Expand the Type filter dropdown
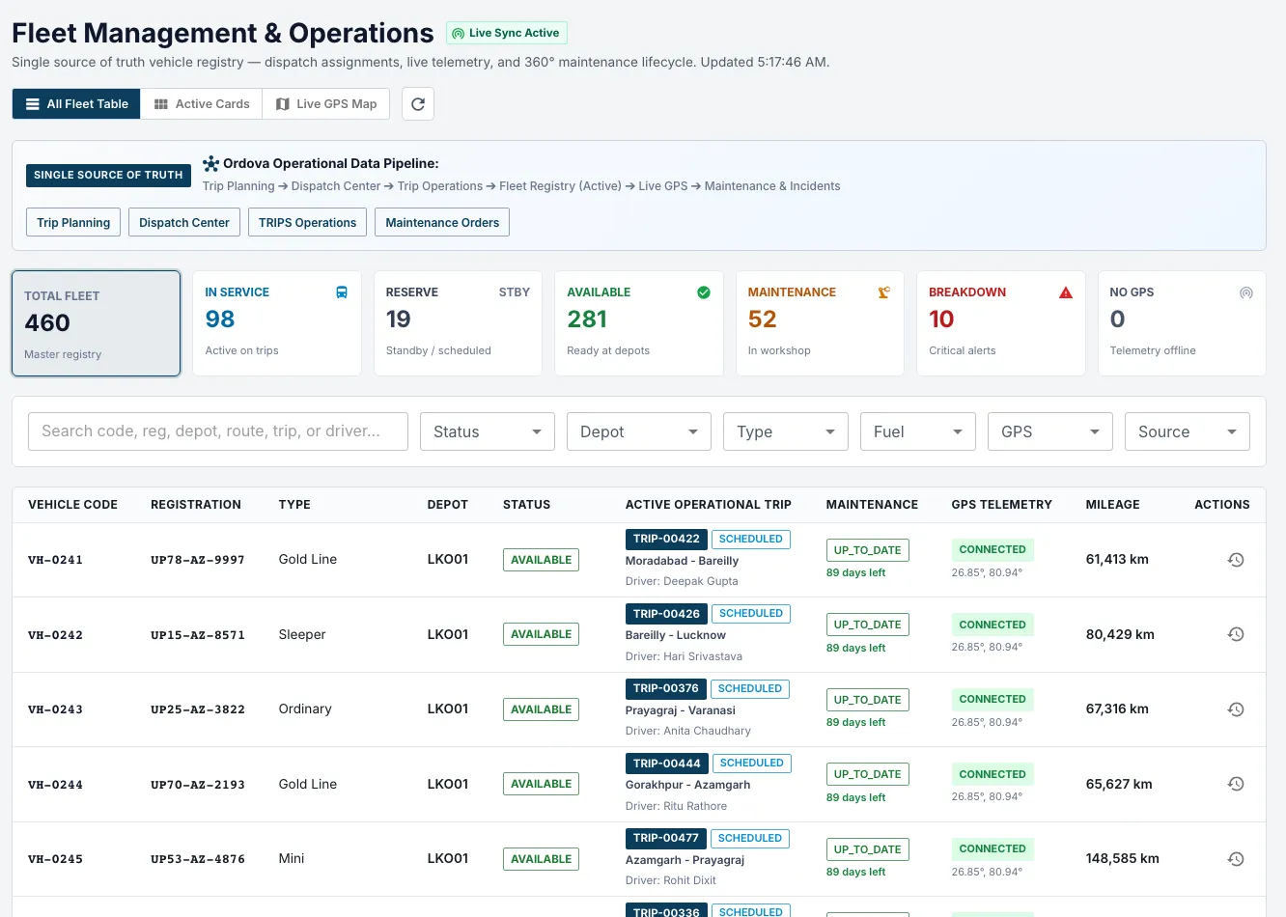Viewport: 1286px width, 917px height. pyautogui.click(x=786, y=431)
